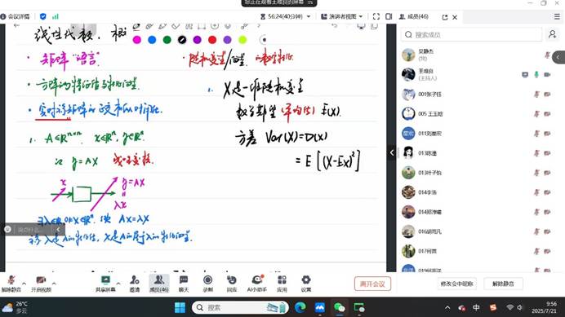Image resolution: width=565 pixels, height=317 pixels.
Task: Click the 离开会议 leave meeting button
Action: click(372, 284)
